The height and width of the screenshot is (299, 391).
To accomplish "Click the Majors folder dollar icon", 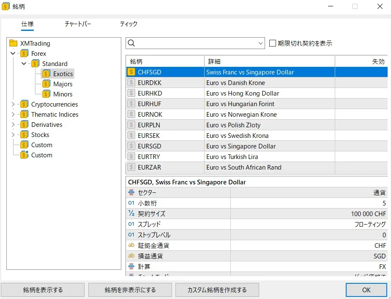I will (46, 84).
